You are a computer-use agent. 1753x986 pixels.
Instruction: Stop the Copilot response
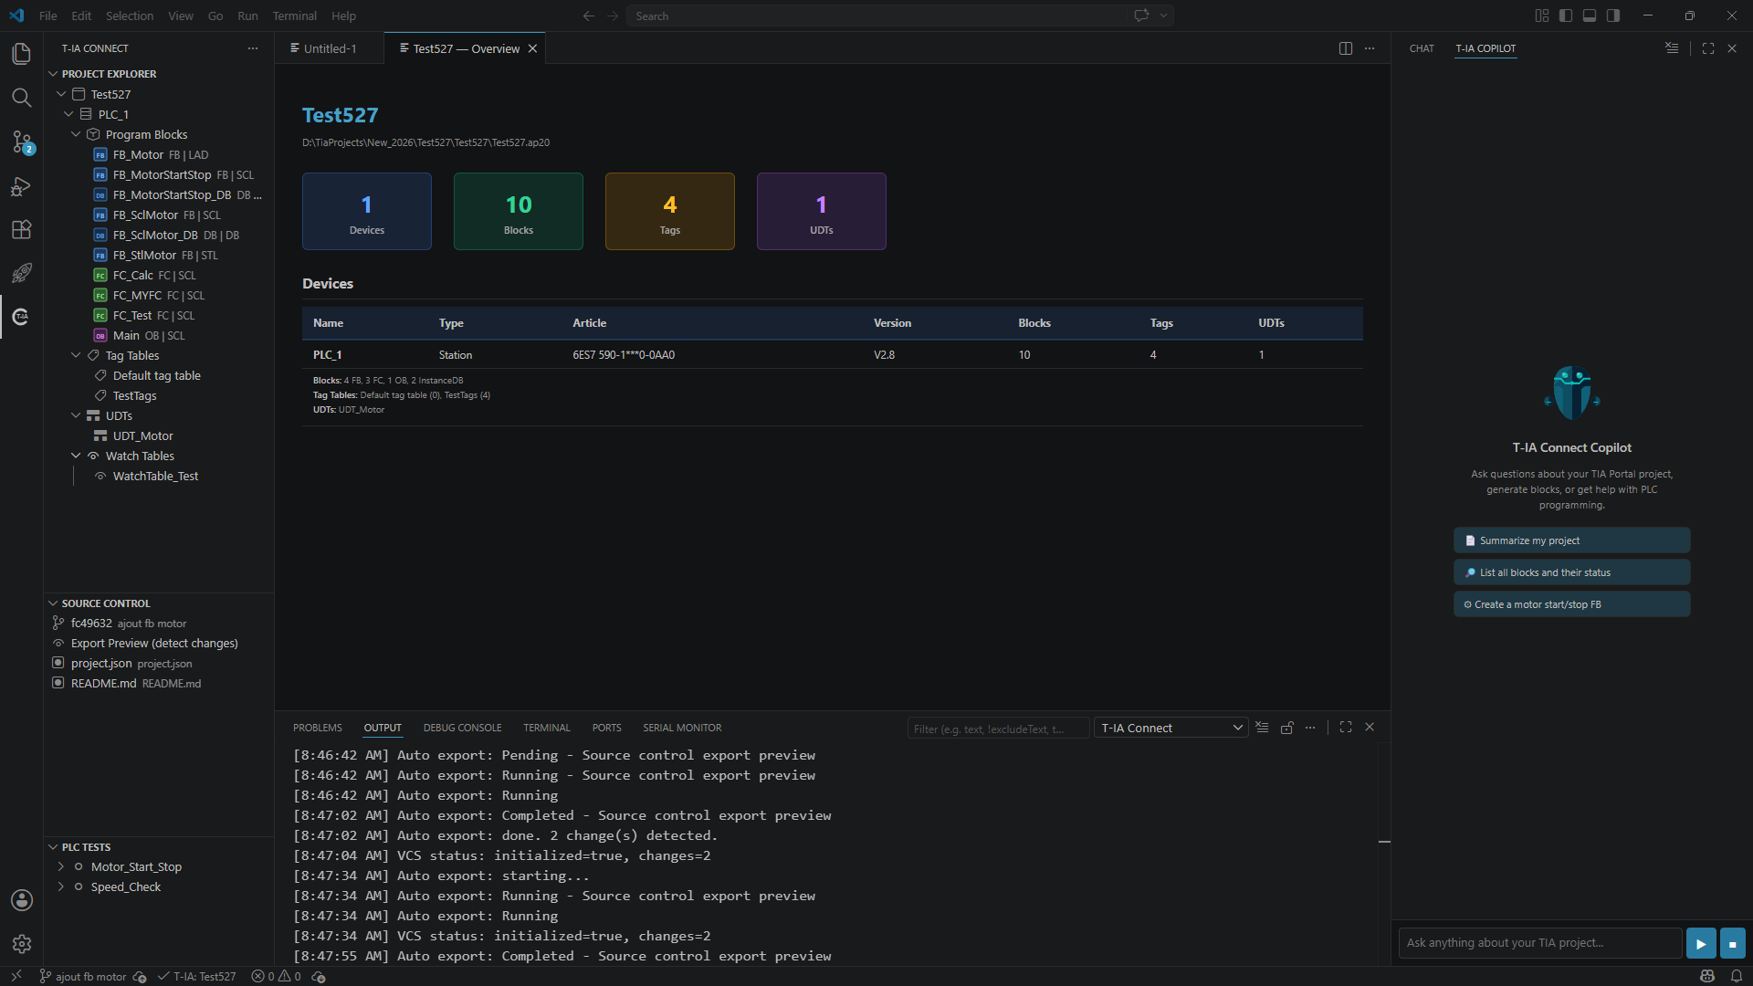point(1732,943)
